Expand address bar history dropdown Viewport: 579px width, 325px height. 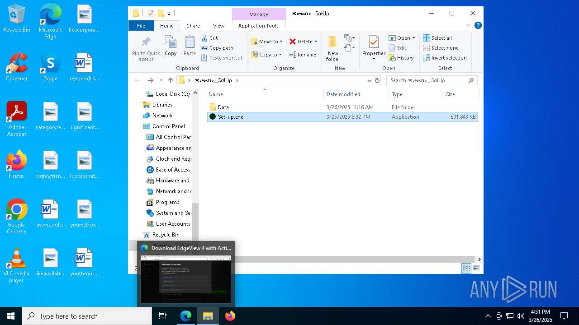click(x=370, y=80)
